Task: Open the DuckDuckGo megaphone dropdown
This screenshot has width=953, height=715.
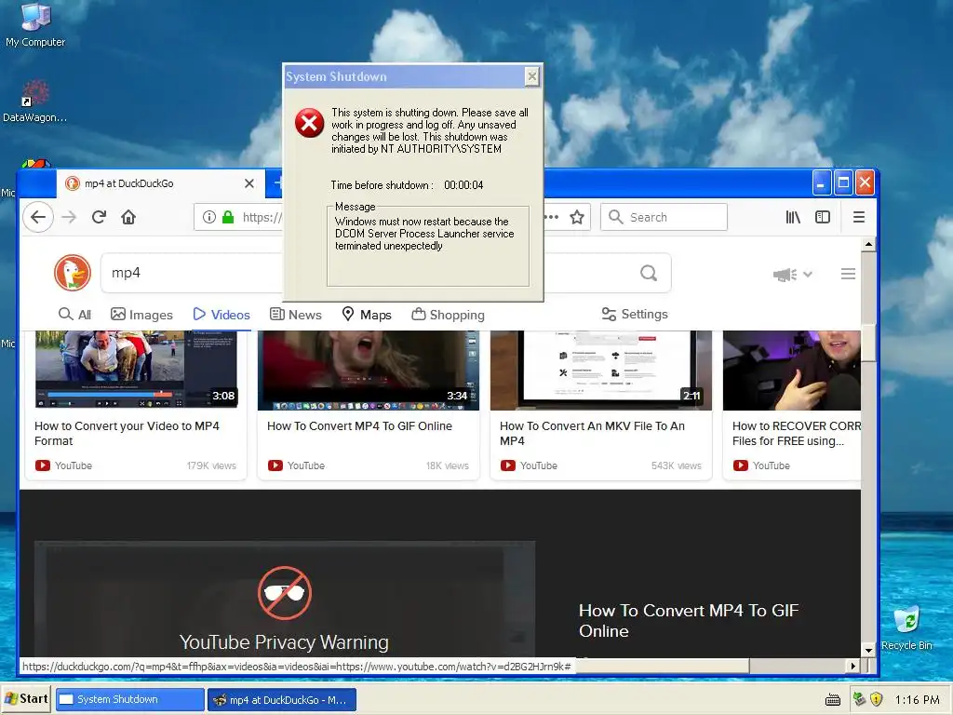Action: [793, 275]
